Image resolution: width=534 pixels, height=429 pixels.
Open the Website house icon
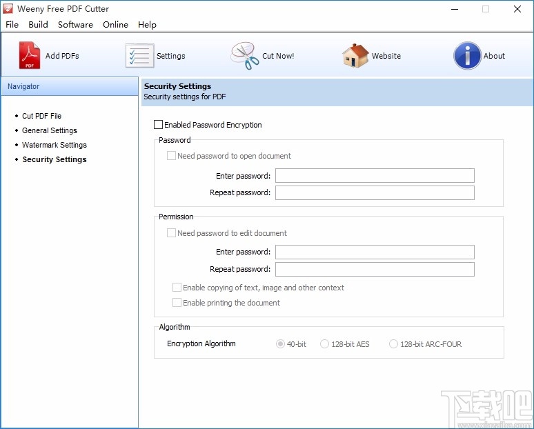(x=355, y=55)
